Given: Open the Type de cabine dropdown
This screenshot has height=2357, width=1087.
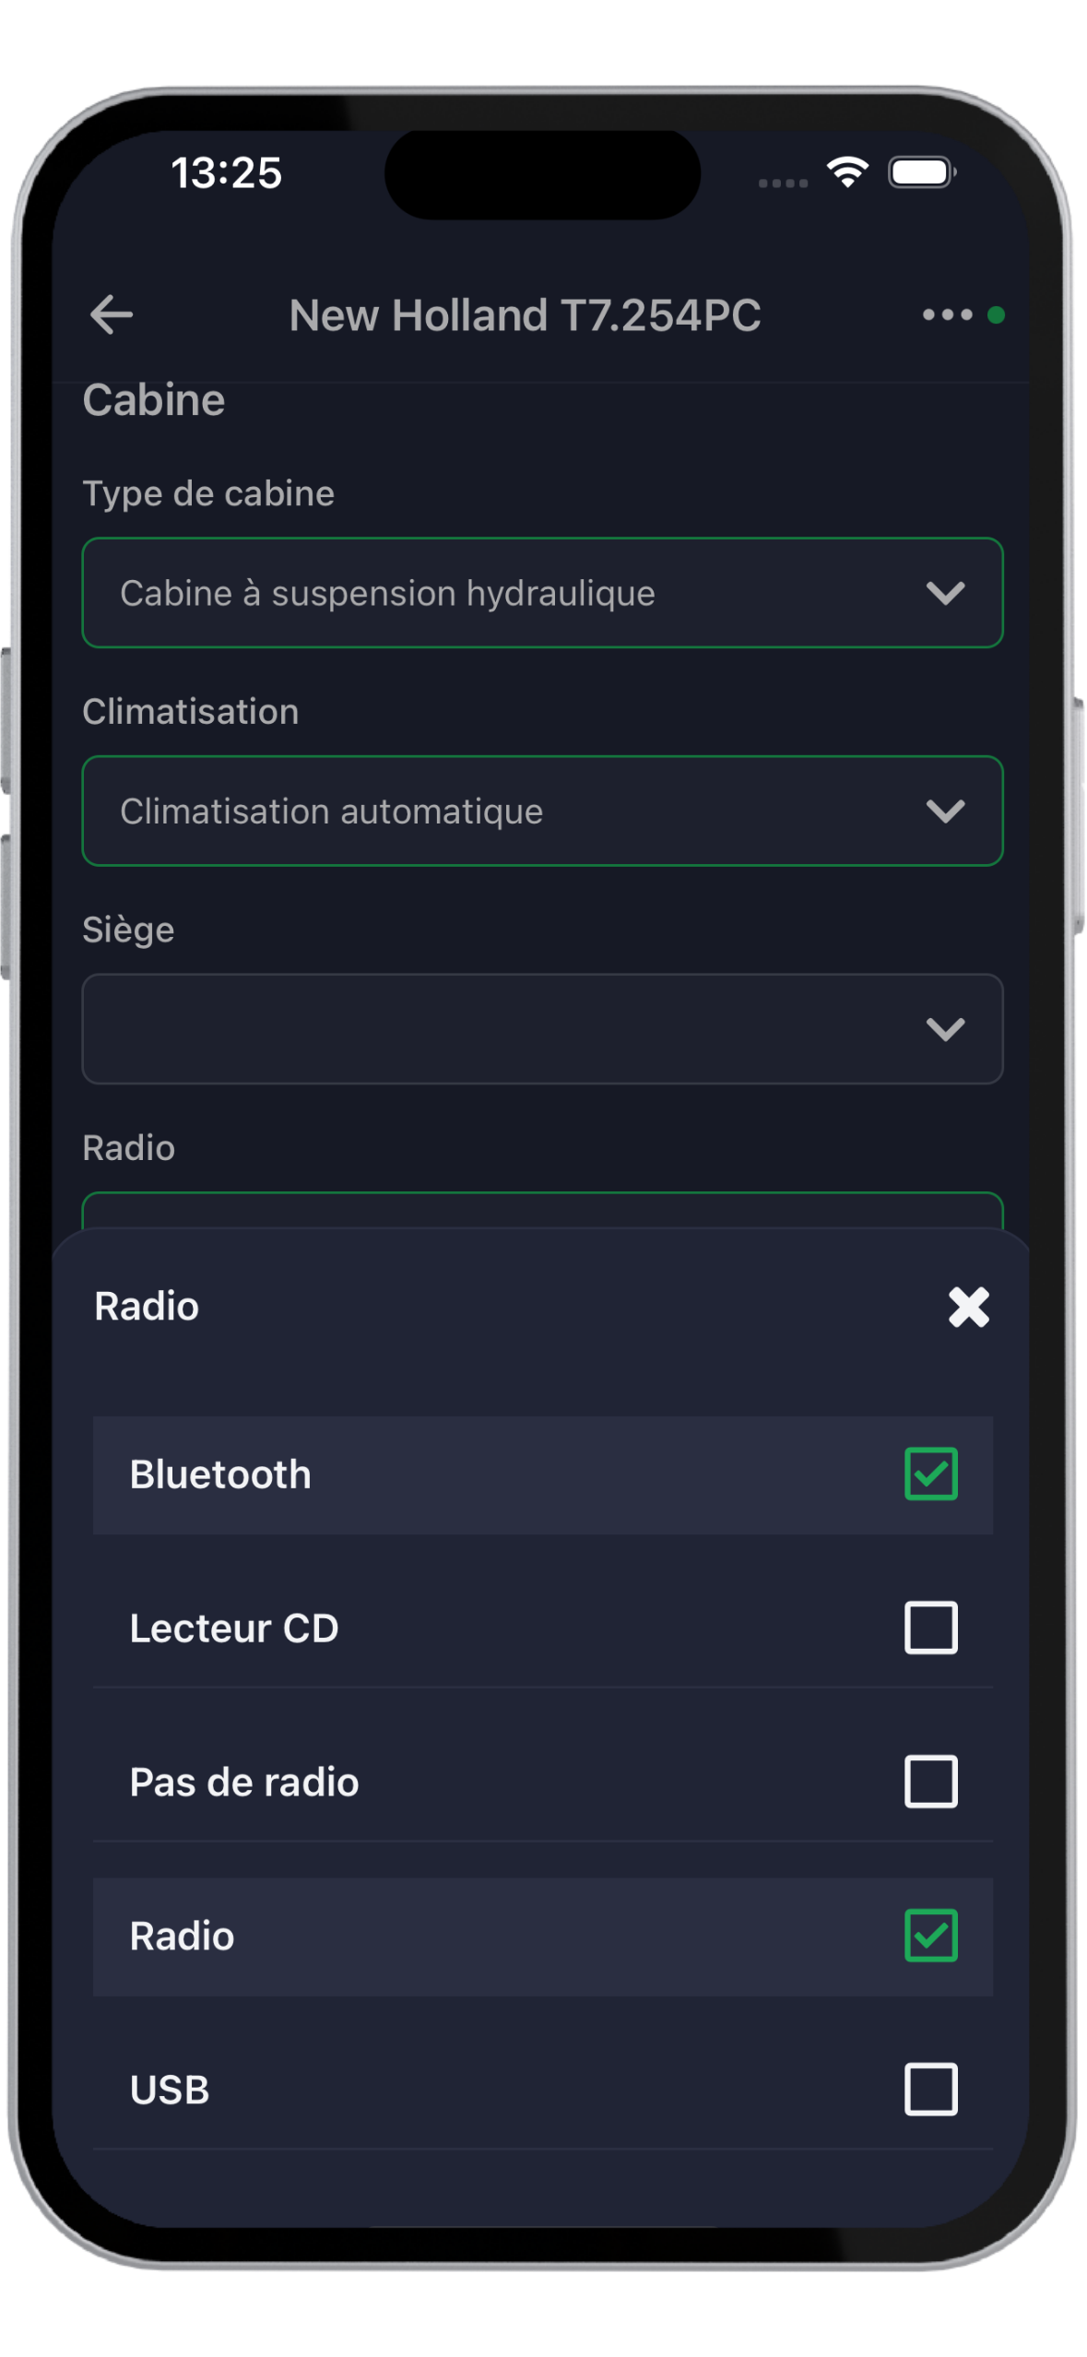Looking at the screenshot, I should pos(542,593).
